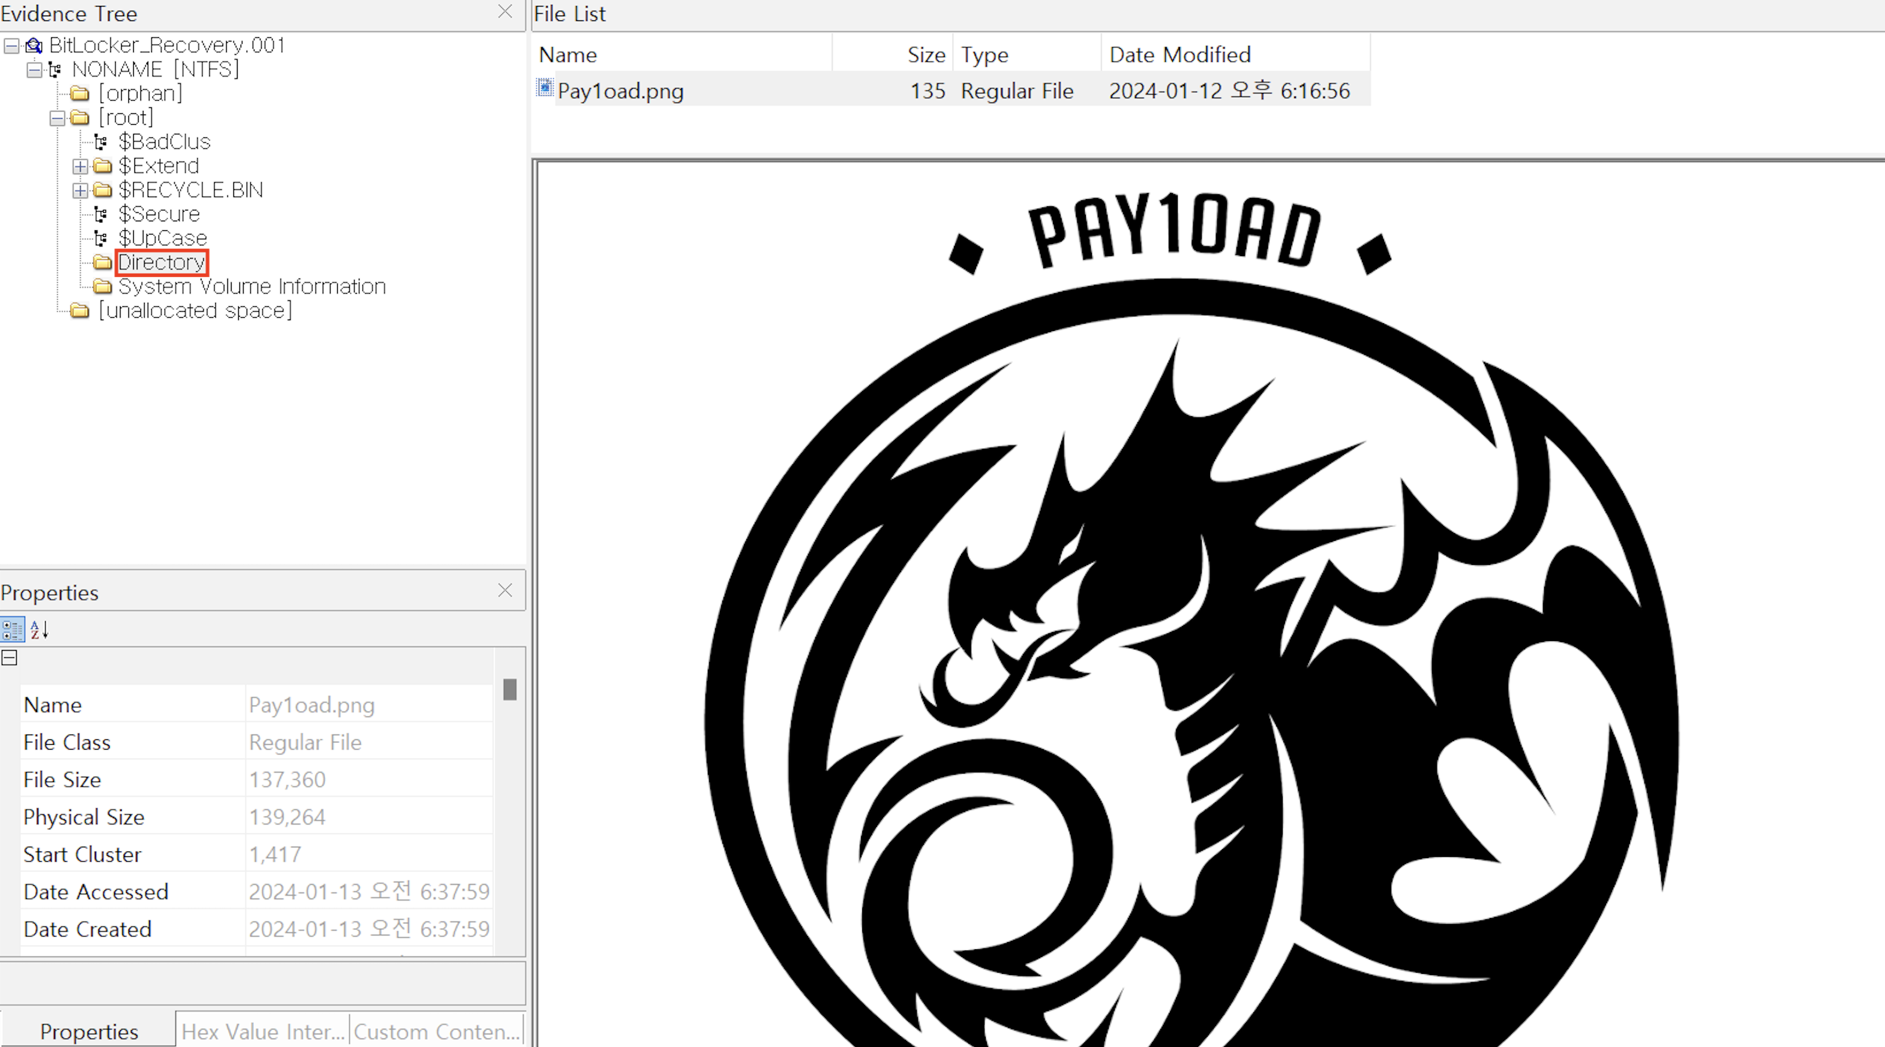
Task: Switch to Hex Value Interpreter tab
Action: [262, 1031]
